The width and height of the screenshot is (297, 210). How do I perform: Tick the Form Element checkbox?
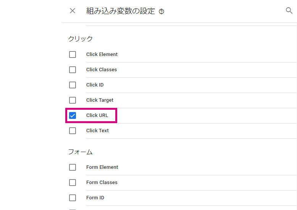click(73, 167)
